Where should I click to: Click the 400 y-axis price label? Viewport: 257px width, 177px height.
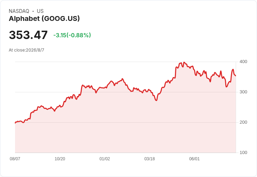(x=243, y=62)
